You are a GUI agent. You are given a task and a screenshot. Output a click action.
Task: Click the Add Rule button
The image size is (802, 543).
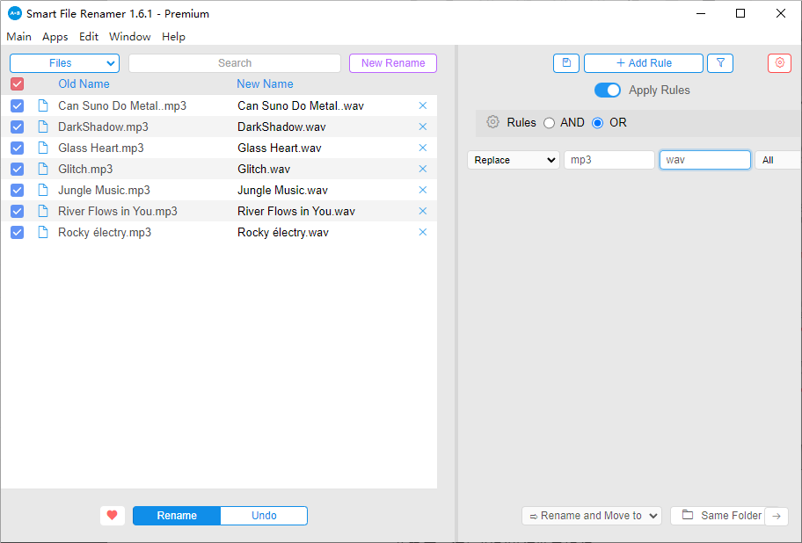point(643,63)
